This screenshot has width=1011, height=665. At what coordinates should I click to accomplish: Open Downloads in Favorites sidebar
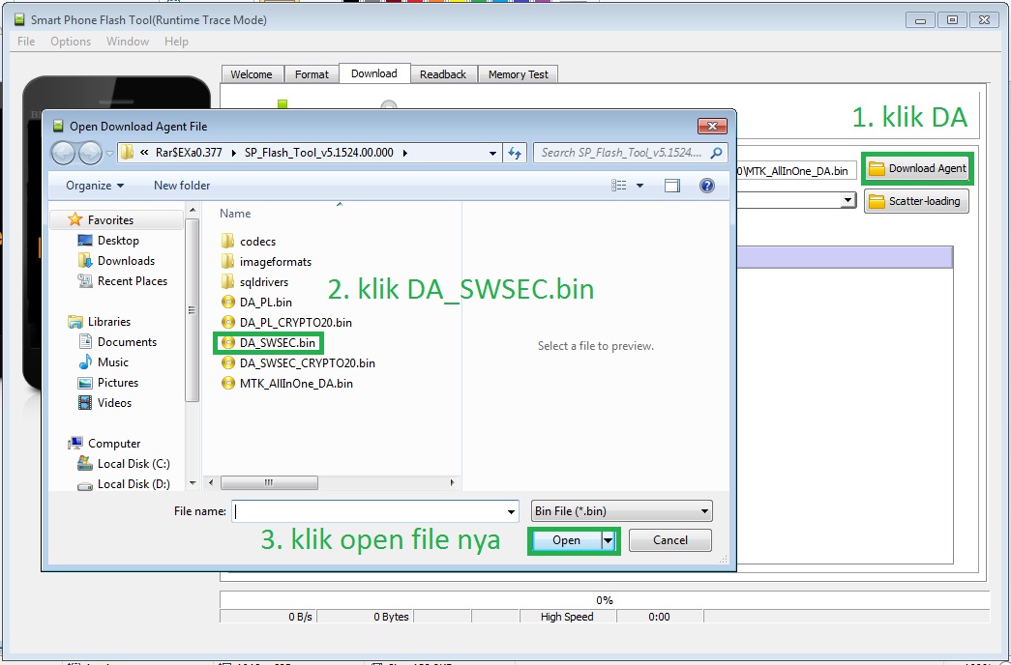[x=126, y=261]
